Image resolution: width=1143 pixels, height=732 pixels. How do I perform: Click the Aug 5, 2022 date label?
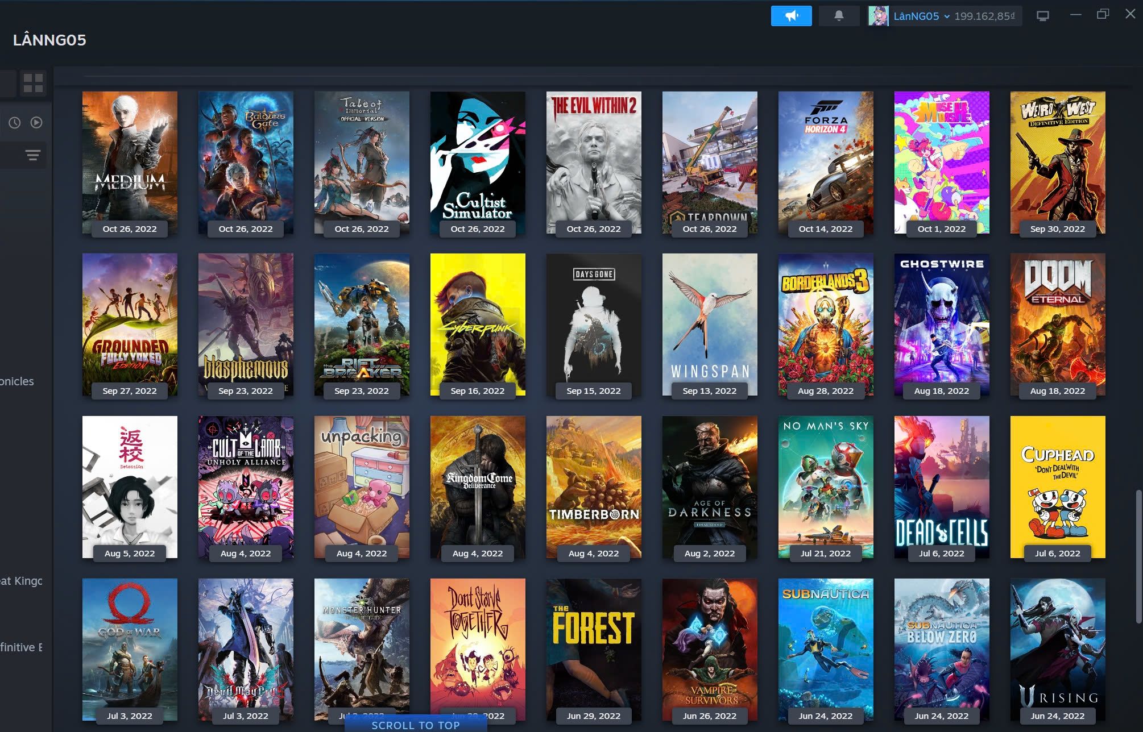point(130,553)
